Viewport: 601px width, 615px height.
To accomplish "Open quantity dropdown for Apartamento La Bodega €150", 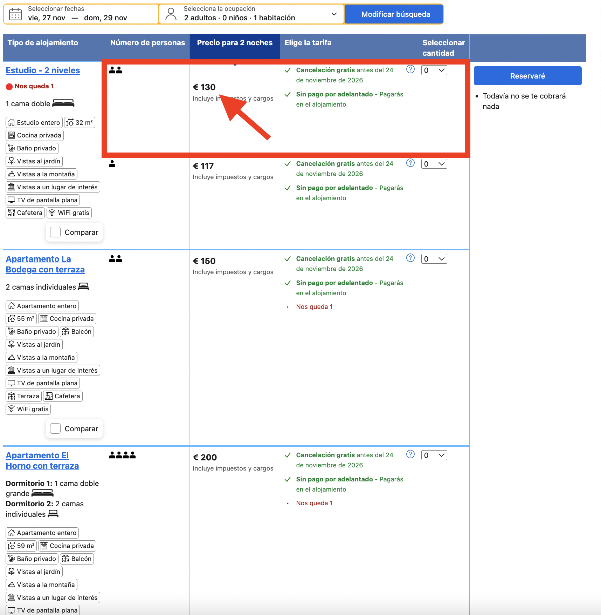I will 434,259.
